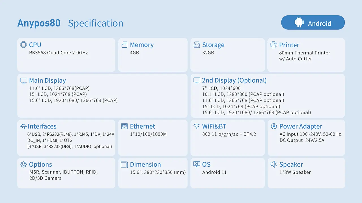Click the WiFi&BT signal icon
Viewport: 362px width, 203px height.
point(197,126)
